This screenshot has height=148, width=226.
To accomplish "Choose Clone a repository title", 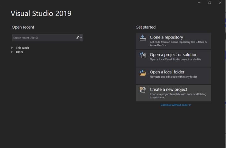I will point(166,37).
